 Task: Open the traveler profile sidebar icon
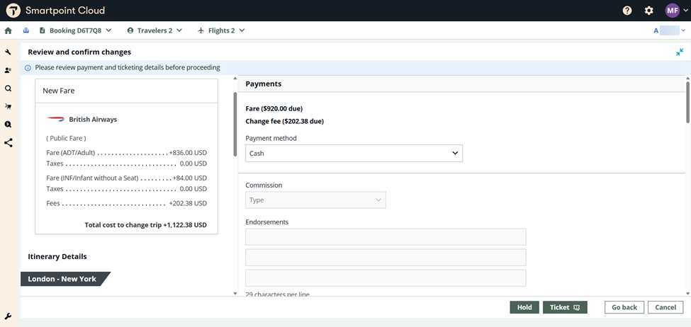click(9, 70)
